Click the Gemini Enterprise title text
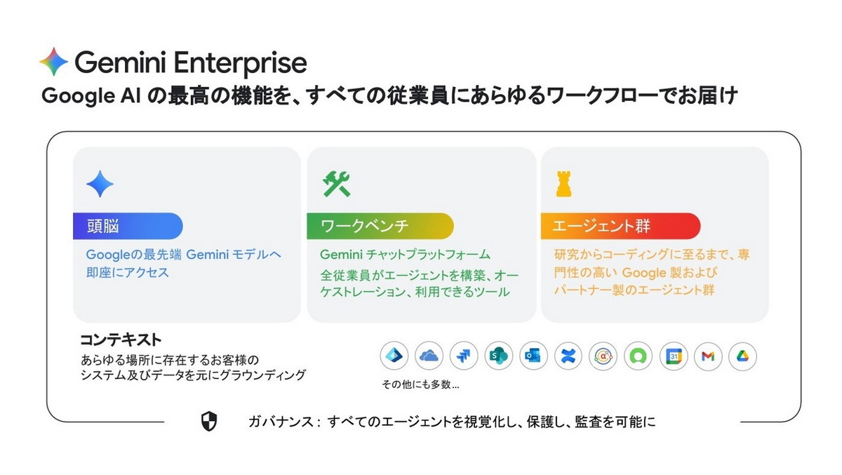 pos(191,62)
